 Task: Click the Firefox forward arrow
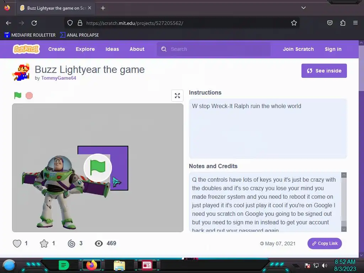pyautogui.click(x=21, y=23)
